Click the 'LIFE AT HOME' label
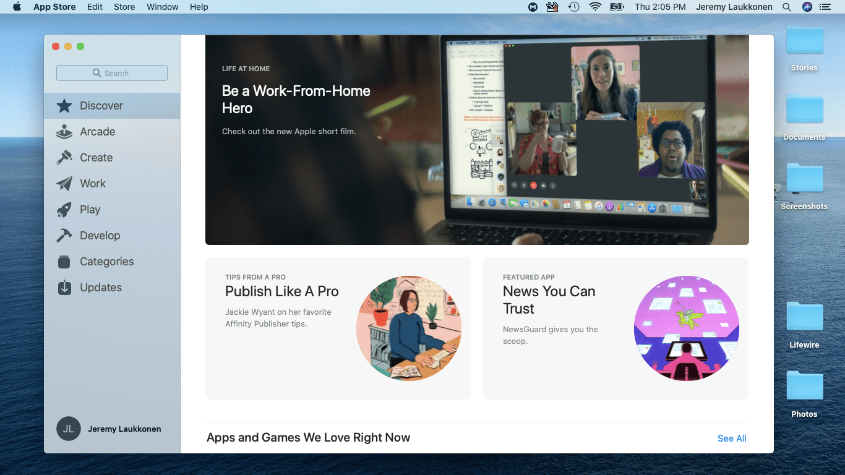Screen dimensions: 845x475 coord(246,69)
